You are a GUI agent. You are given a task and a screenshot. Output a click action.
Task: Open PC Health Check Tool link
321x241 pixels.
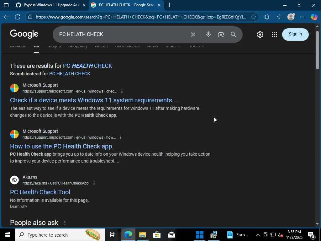tap(40, 192)
